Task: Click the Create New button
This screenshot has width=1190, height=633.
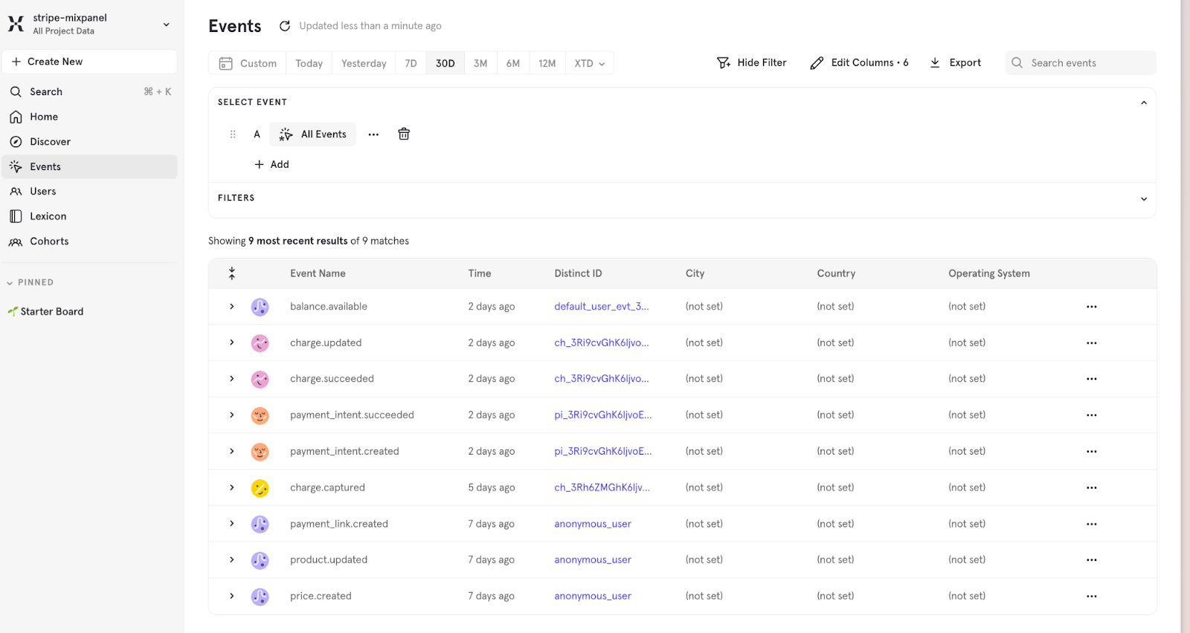Action: pos(89,62)
